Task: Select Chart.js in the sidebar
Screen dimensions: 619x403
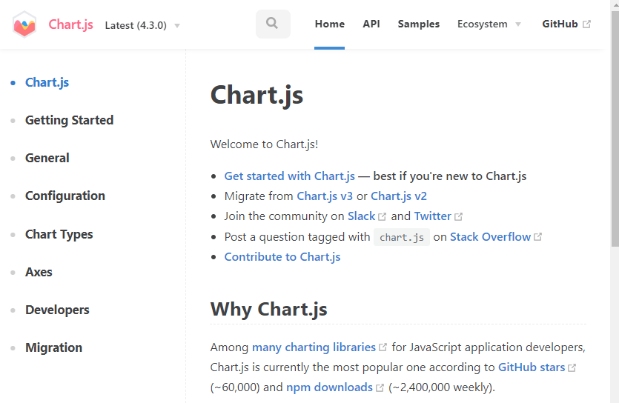Action: point(47,82)
